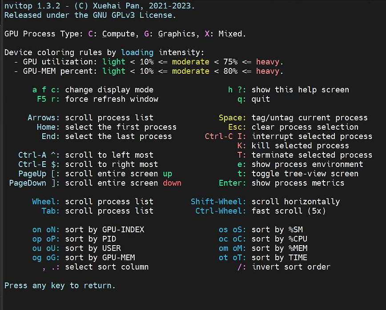The image size is (386, 310).
Task: Click the "change display mode" description
Action: (109, 90)
